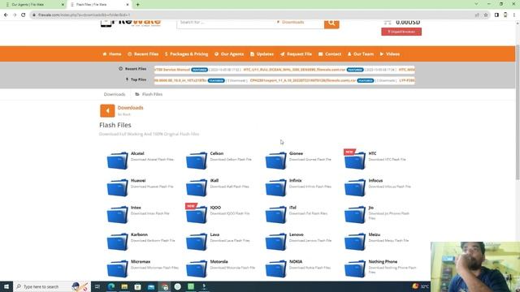This screenshot has width=520, height=292.
Task: Open the Celkon folder icon
Action: tap(197, 161)
